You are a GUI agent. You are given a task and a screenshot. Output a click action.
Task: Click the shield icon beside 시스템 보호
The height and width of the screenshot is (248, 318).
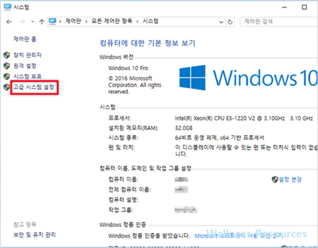click(x=7, y=76)
